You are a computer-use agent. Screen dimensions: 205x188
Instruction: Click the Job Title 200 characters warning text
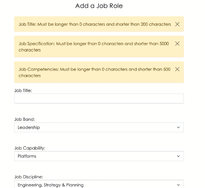tap(95, 24)
